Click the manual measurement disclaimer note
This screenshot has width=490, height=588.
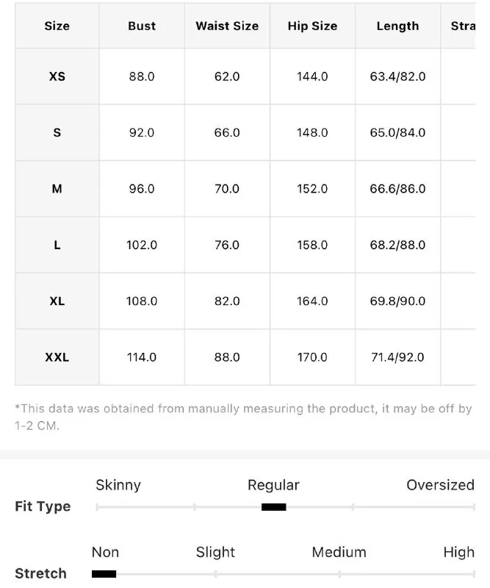coord(243,417)
